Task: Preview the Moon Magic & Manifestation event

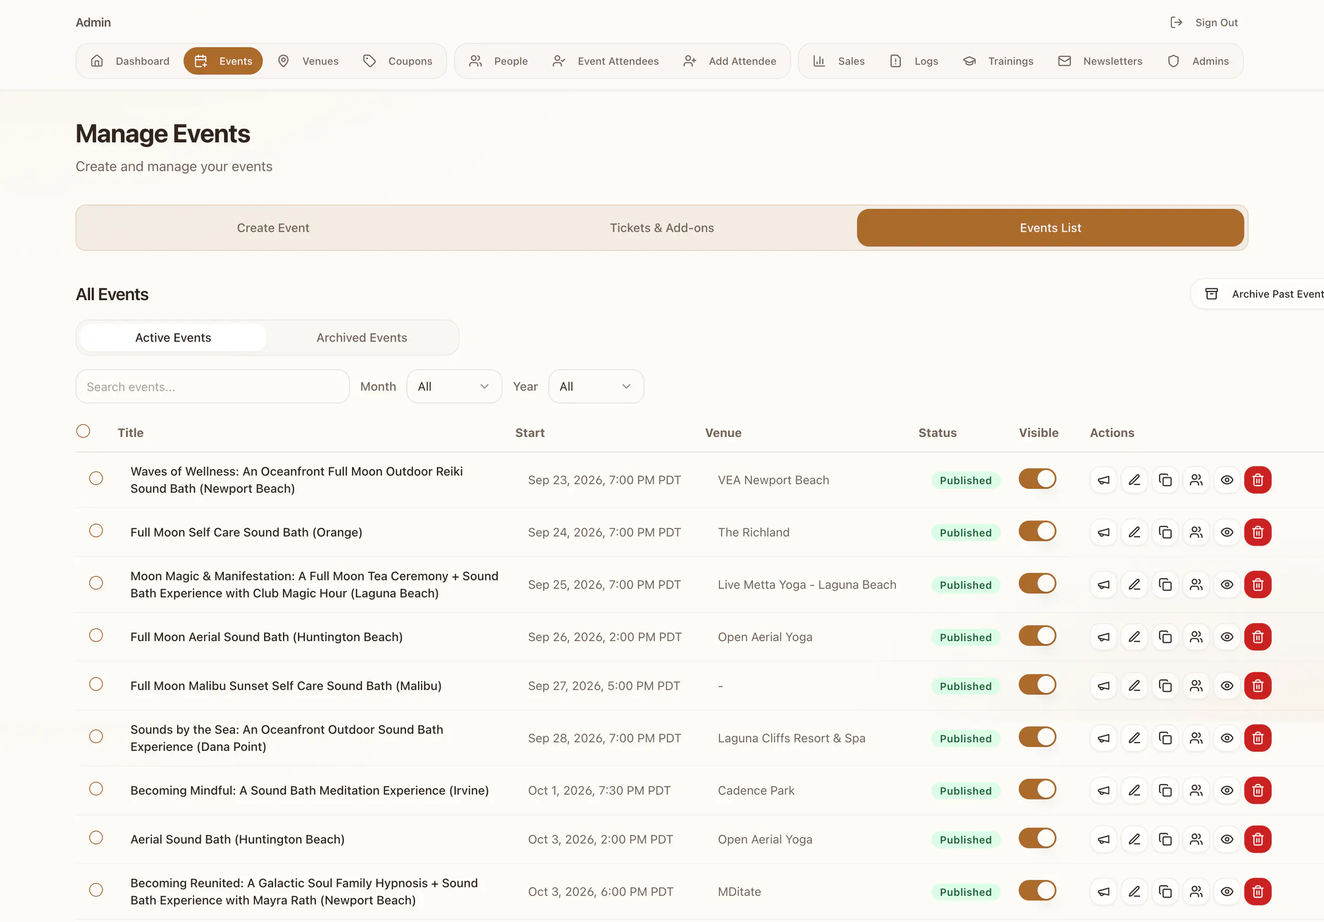Action: [1227, 585]
